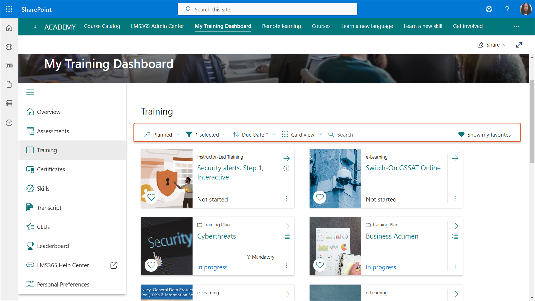Select Certificates in the sidebar menu
The height and width of the screenshot is (301, 535).
[51, 169]
